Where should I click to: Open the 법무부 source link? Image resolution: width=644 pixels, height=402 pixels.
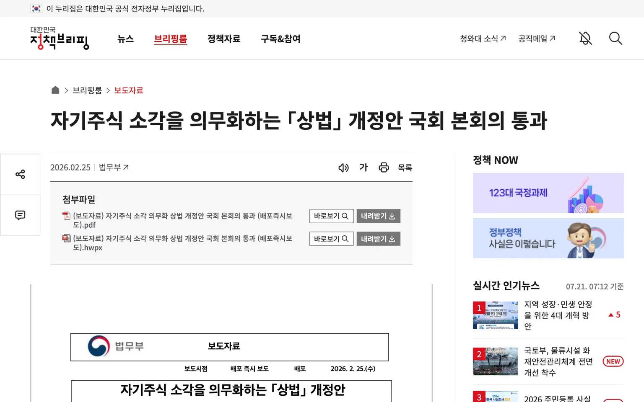[x=114, y=167]
